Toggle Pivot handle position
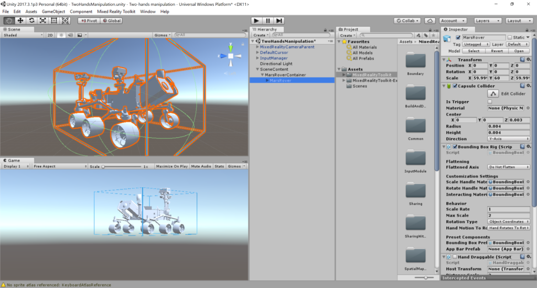The image size is (537, 288). 89,20
